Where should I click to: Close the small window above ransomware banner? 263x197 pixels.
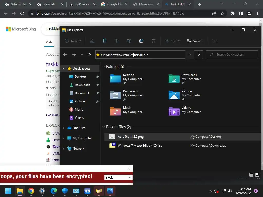[x=129, y=169]
